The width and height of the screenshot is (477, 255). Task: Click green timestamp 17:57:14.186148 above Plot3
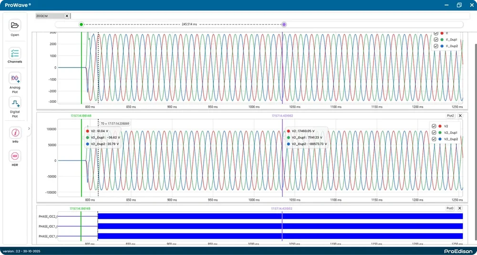pyautogui.click(x=80, y=208)
